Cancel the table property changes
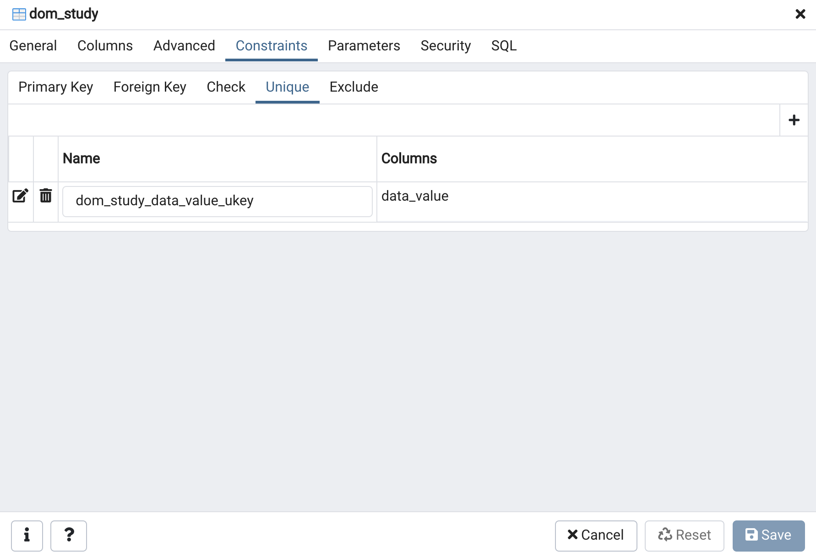 [595, 535]
